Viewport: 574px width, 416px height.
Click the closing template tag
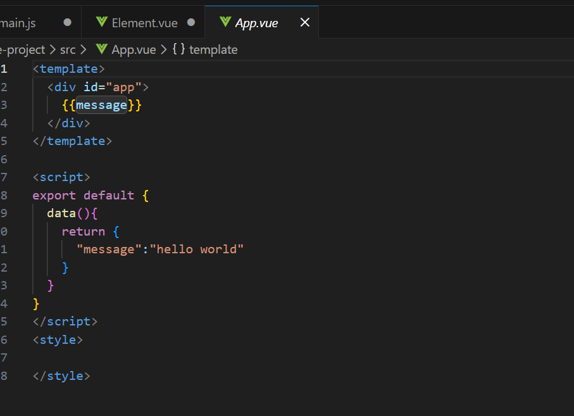72,141
